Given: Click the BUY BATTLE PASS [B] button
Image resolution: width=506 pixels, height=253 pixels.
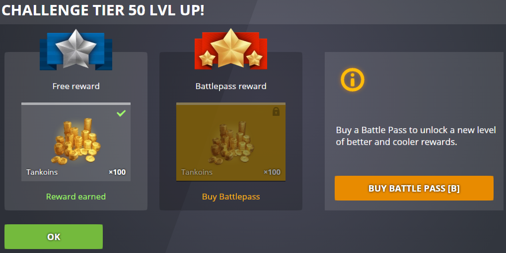Looking at the screenshot, I should click(414, 188).
